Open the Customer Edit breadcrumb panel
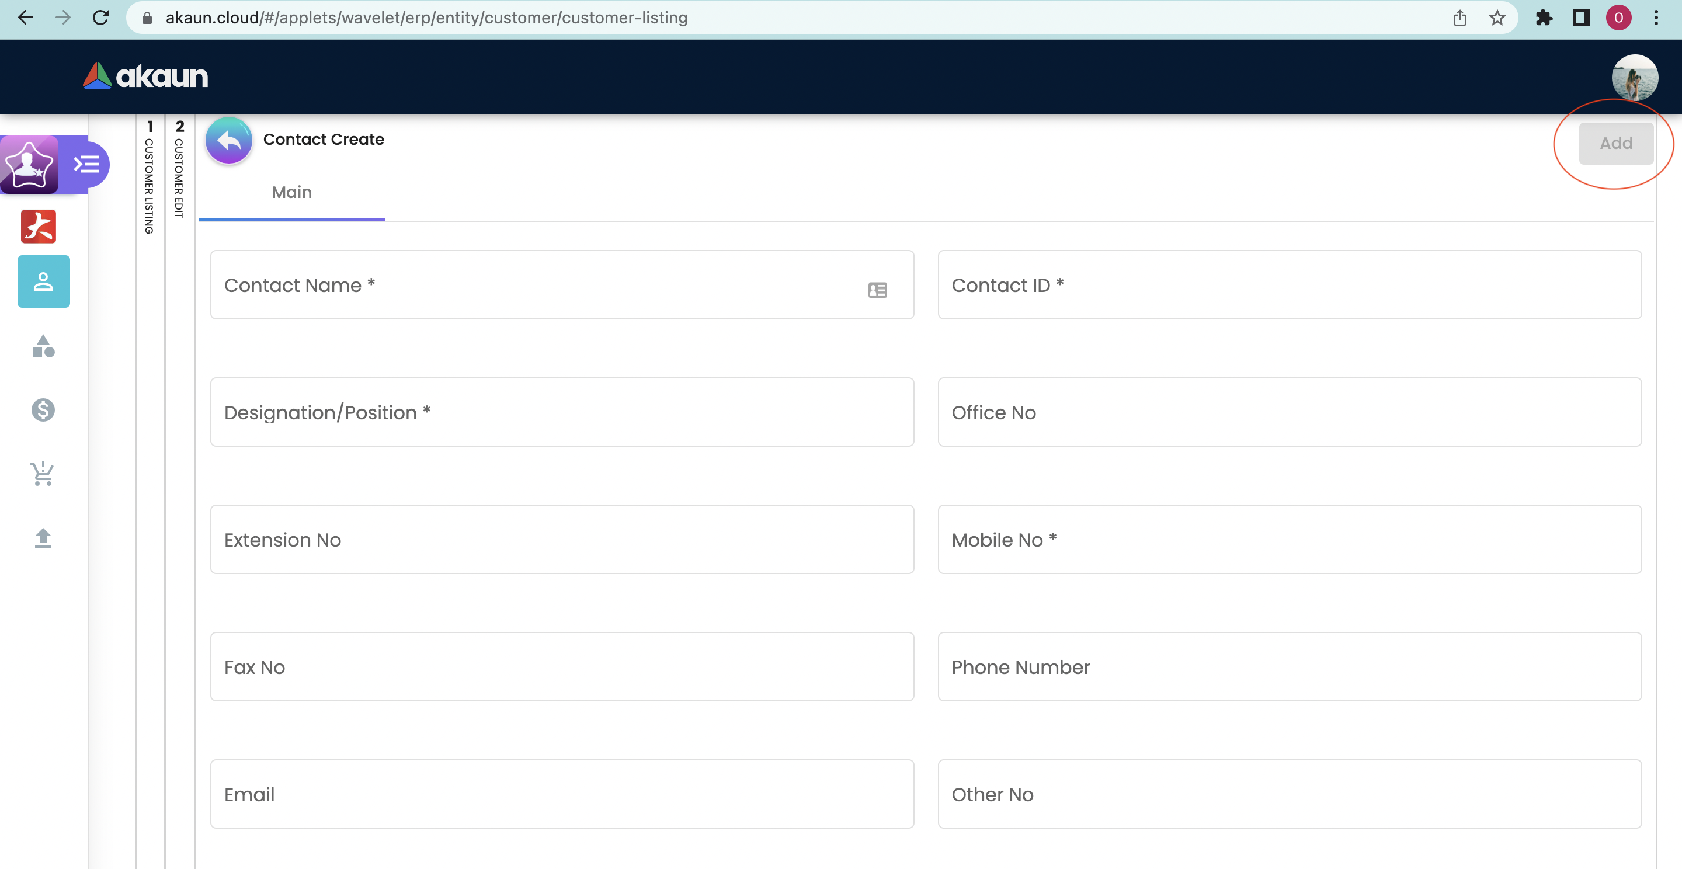The height and width of the screenshot is (869, 1682). tap(179, 170)
